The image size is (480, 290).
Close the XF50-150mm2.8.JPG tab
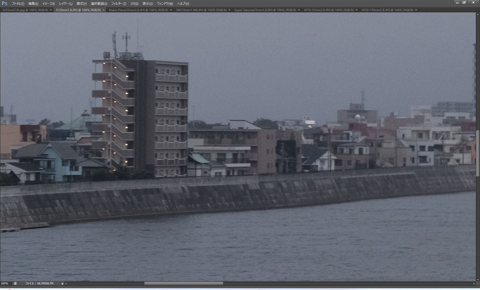coord(416,10)
